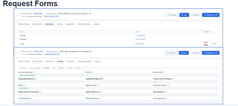Viewport: 238px width, 106px height.
Task: Open Characteristics tab in Attachments form
Action: 37,24
